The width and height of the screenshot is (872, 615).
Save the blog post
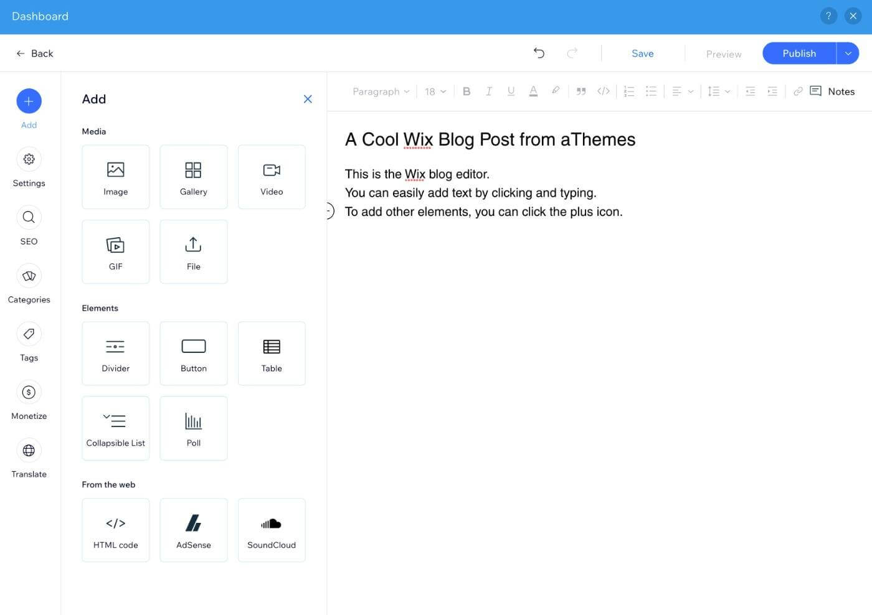pos(643,54)
